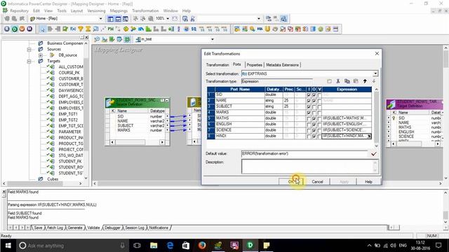Open the Repository menu
Screen dimensions: 449x252
click(19, 11)
